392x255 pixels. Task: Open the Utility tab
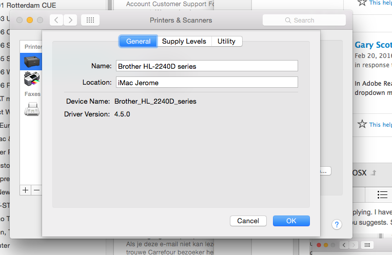click(226, 41)
